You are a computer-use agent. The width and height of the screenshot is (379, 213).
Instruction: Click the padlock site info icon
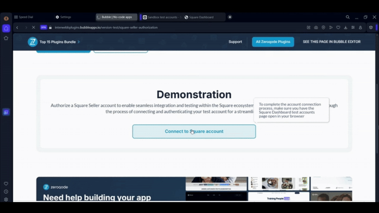click(50, 27)
